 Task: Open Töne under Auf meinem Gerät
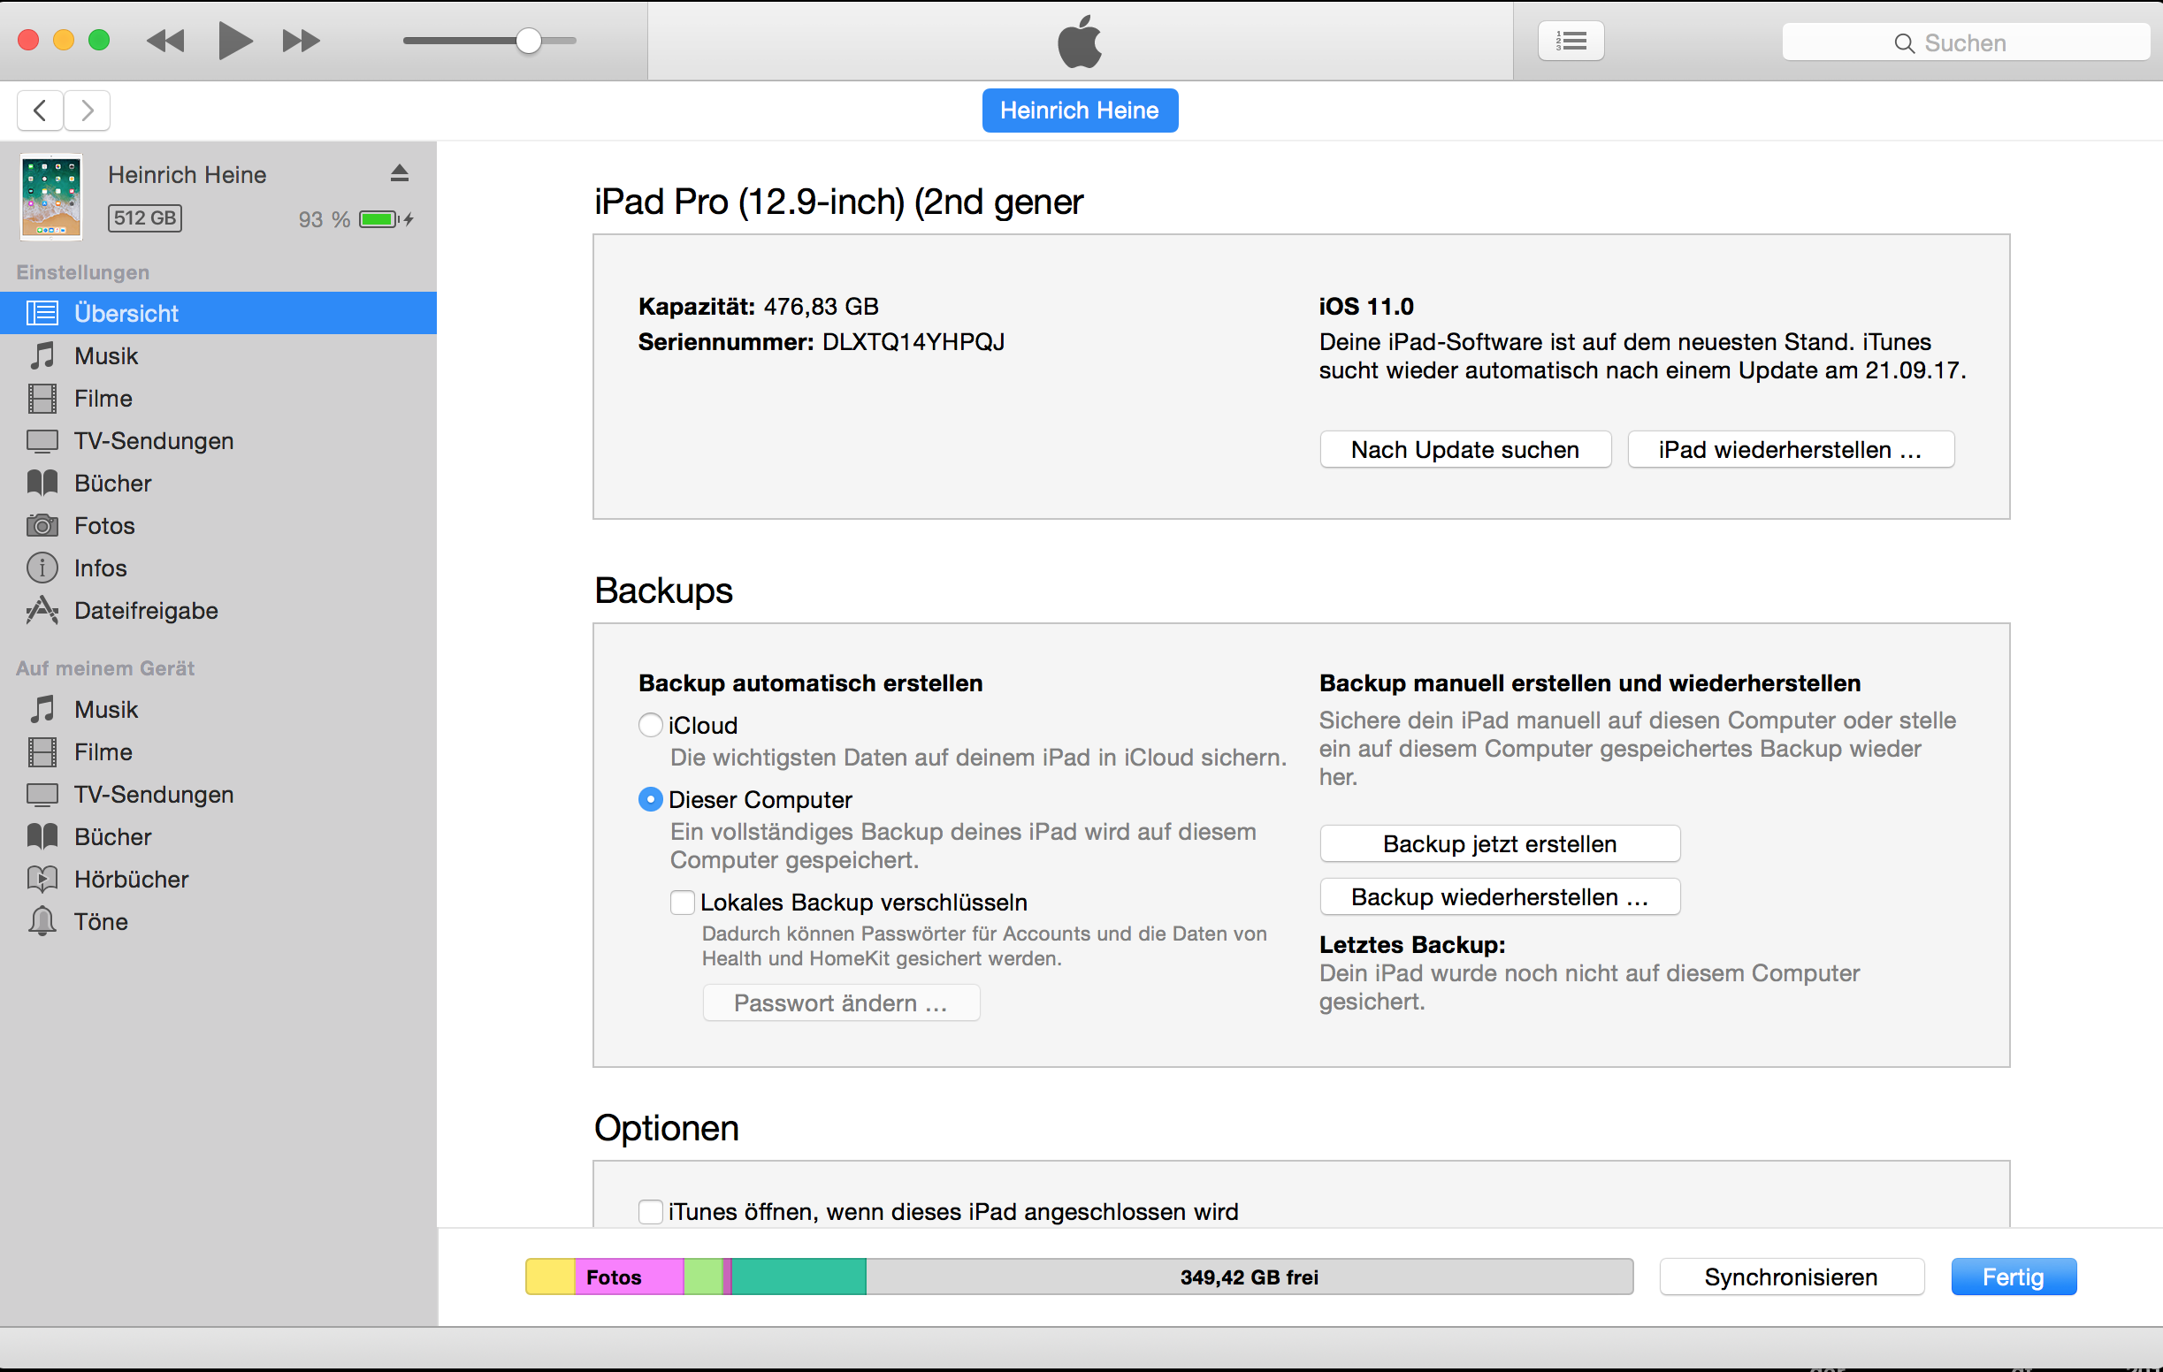[101, 921]
